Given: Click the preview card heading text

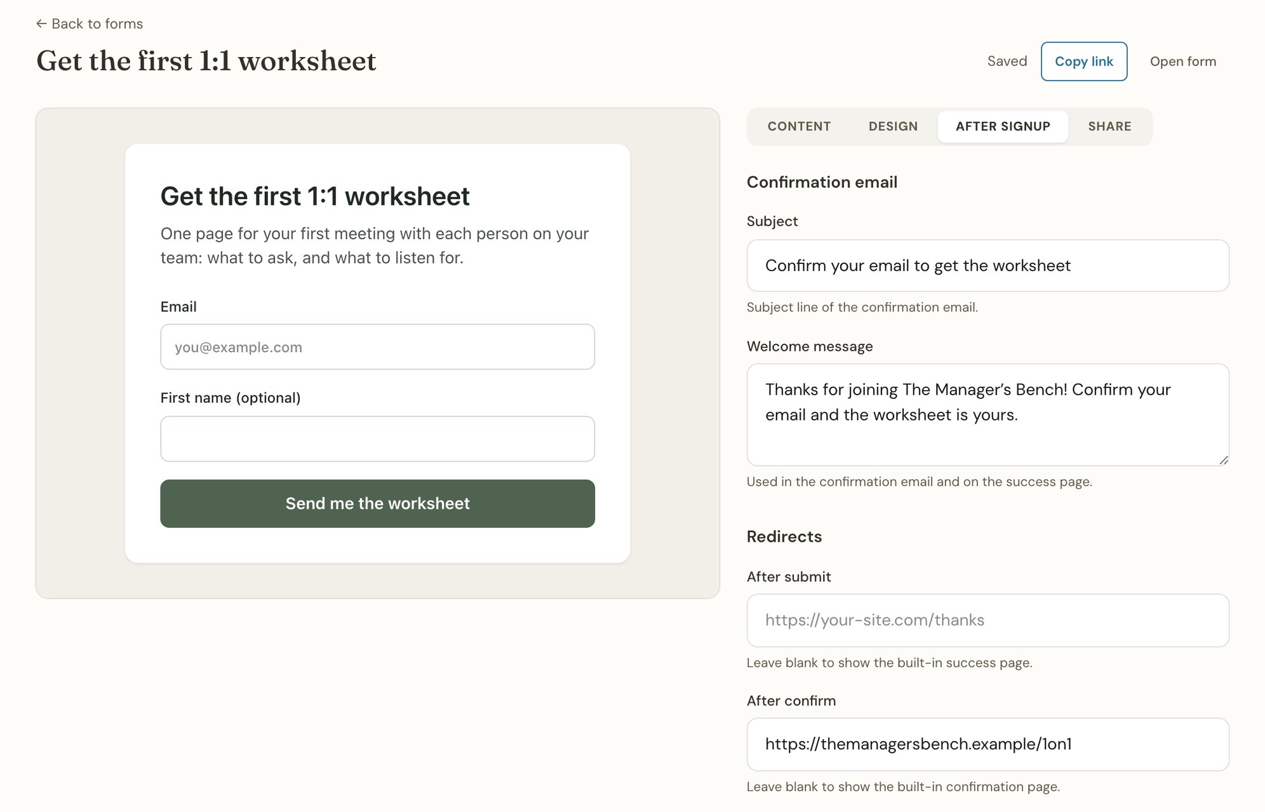Looking at the screenshot, I should pyautogui.click(x=315, y=196).
